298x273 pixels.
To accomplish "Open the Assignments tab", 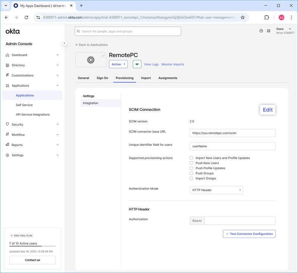I will coord(168,78).
